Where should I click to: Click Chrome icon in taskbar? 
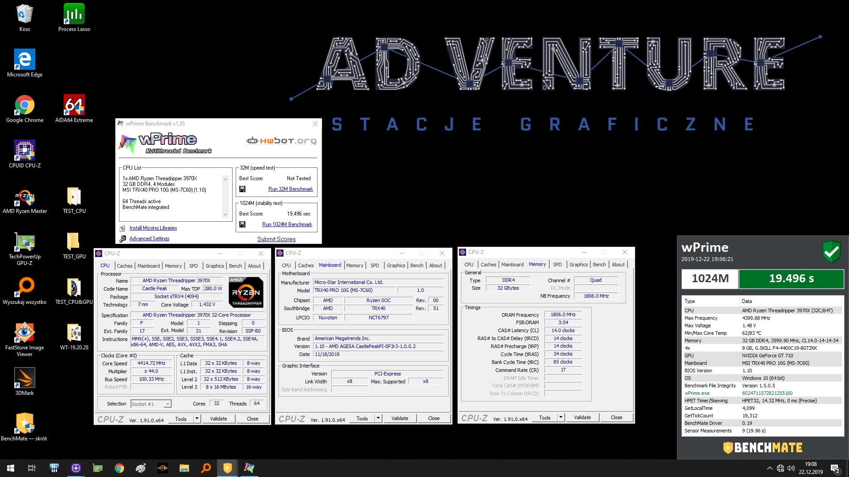pos(119,468)
